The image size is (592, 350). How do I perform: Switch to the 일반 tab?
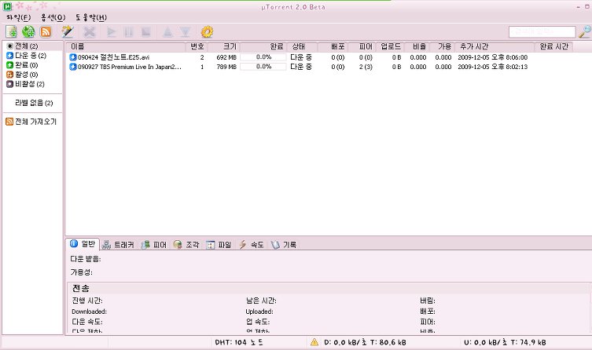[x=83, y=244]
